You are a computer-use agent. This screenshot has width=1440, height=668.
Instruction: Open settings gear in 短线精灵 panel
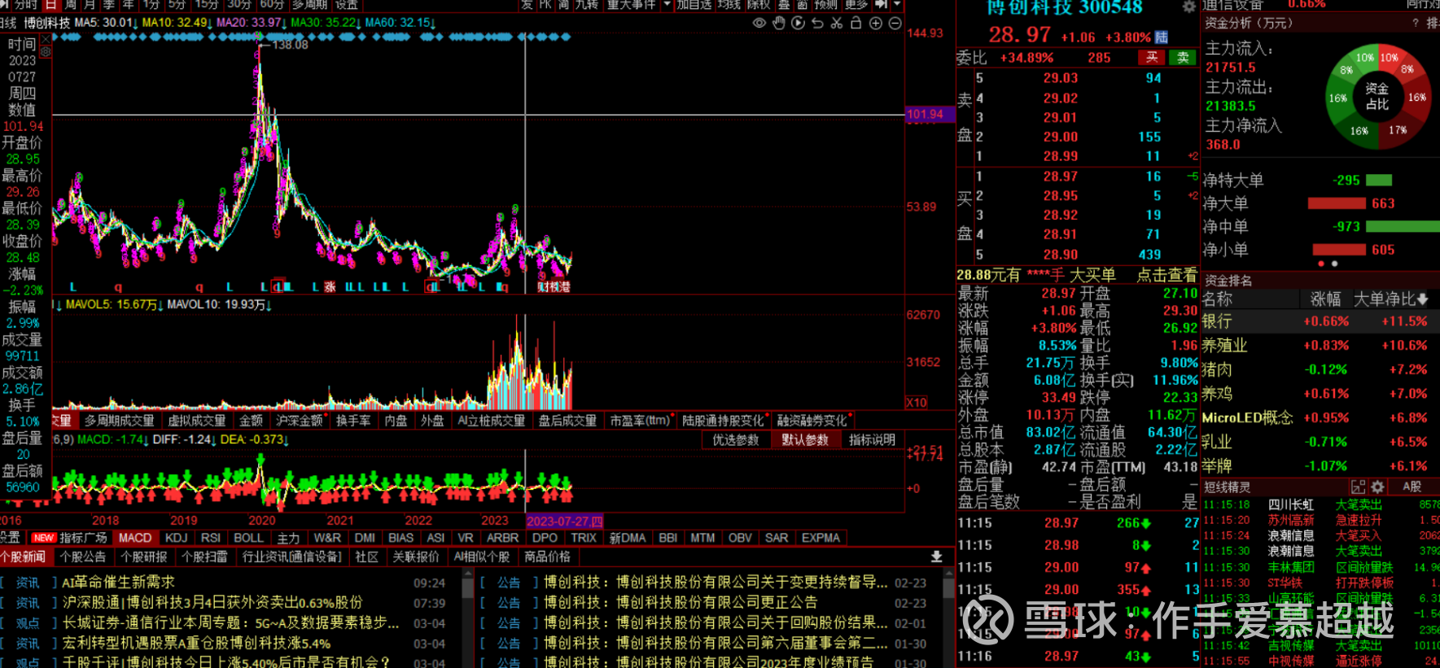1377,487
